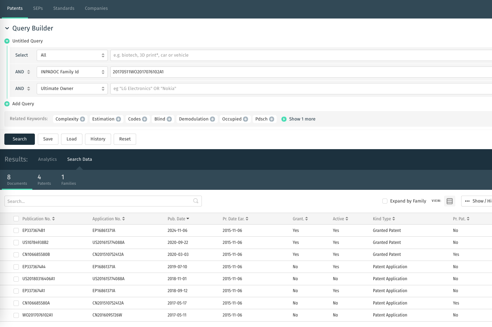492x327 pixels.
Task: Add the Complexity keyword plus icon
Action: coord(82,119)
